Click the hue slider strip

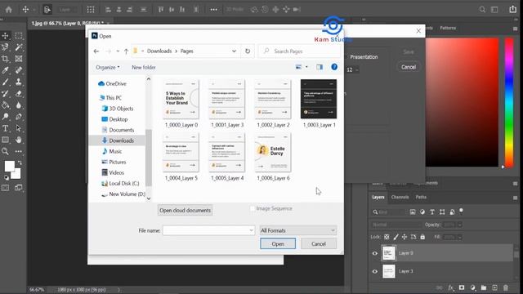point(509,102)
